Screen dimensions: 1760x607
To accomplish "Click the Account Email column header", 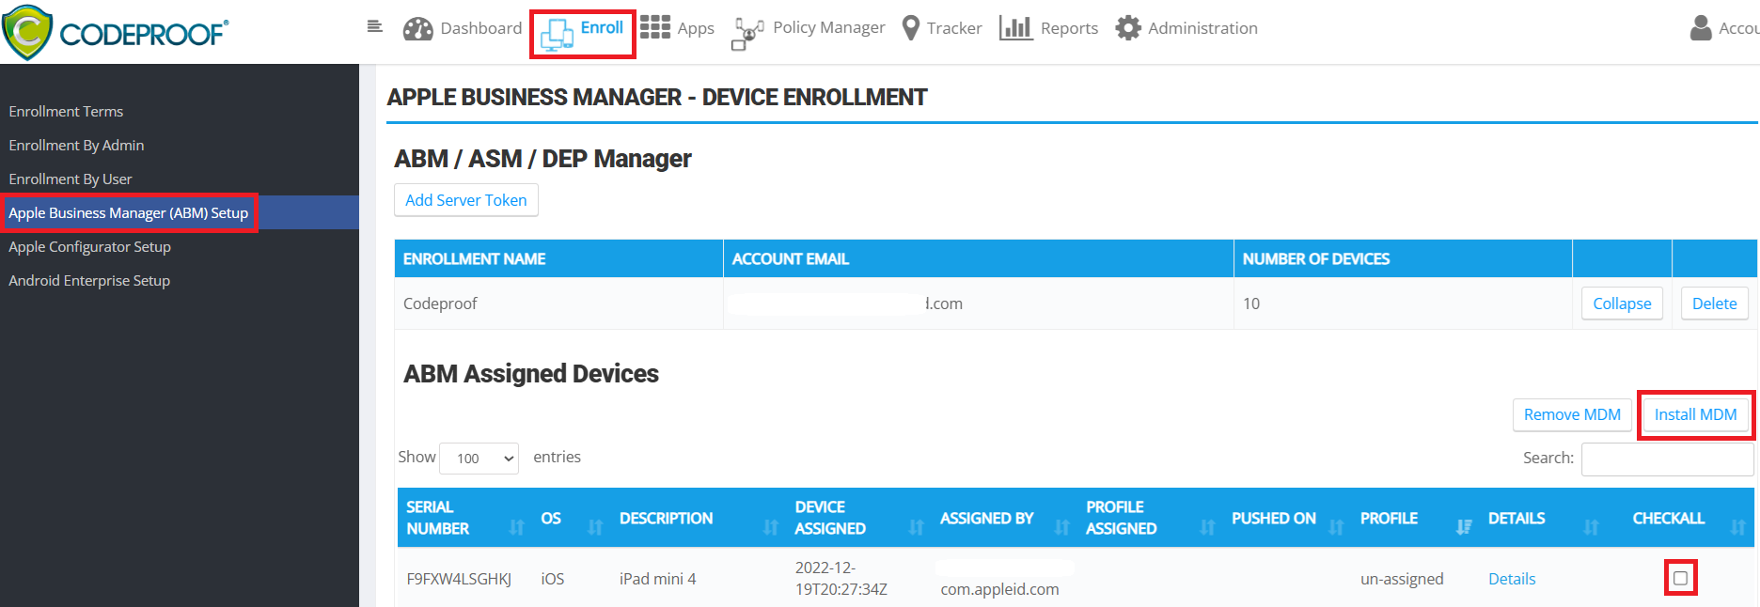I will [790, 258].
